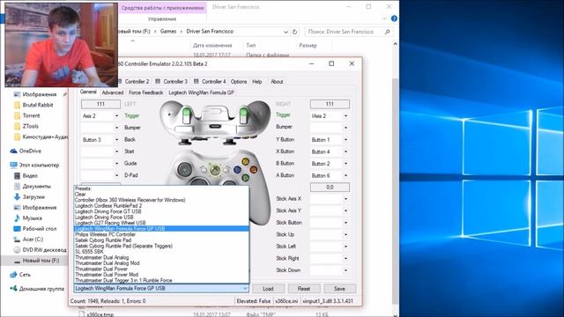Choose Saitek Cyborg Rumble Pad preset
This screenshot has height=317, width=564.
point(161,240)
